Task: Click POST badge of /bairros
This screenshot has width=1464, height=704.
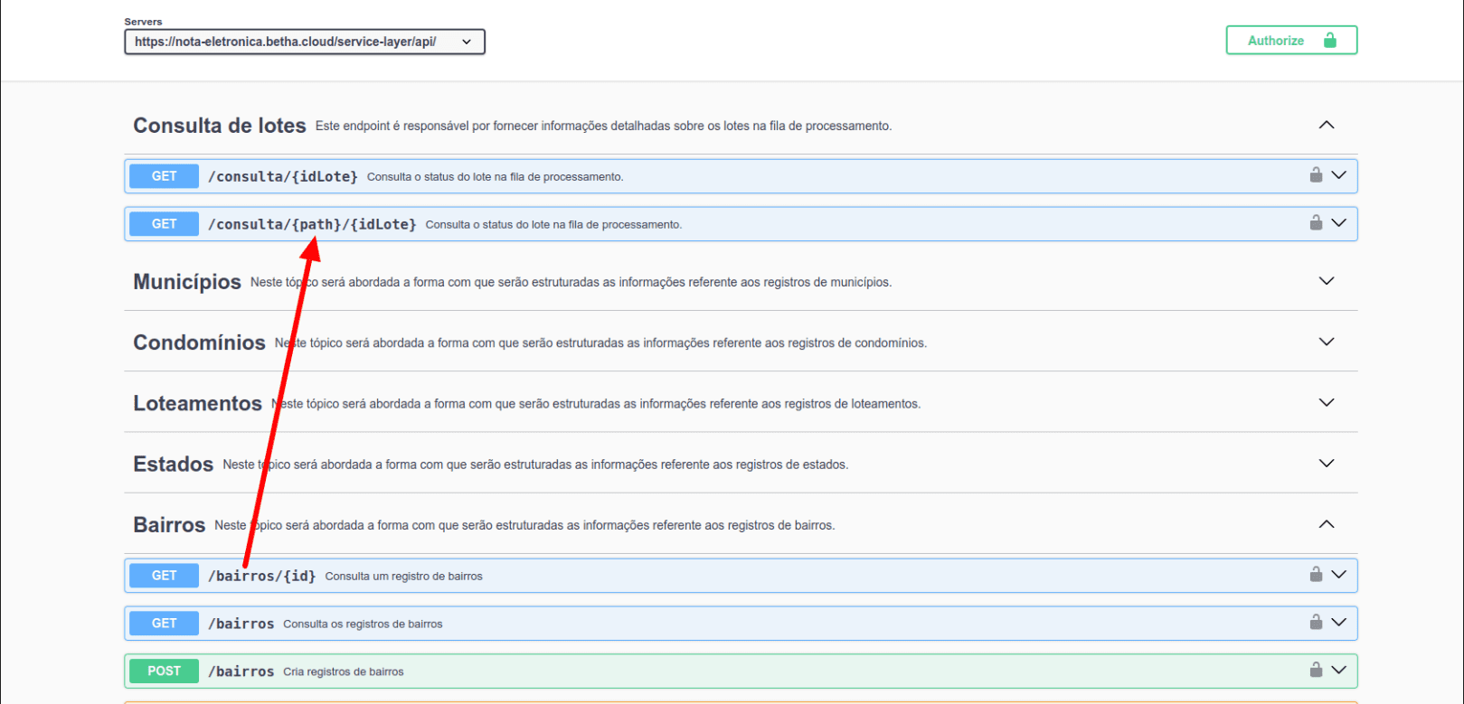Action: (164, 671)
